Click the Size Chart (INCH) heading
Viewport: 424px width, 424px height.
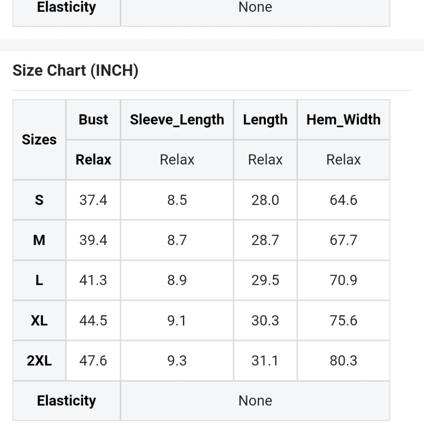click(x=75, y=70)
